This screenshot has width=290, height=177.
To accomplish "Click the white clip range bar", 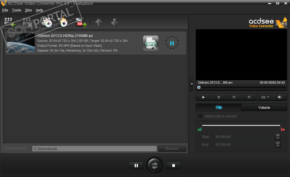I will 241,125.
